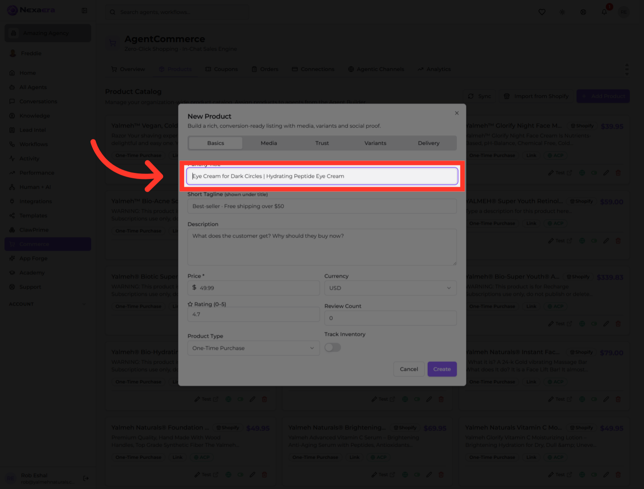The image size is (644, 489).
Task: Click the Sync button in Product Catalog
Action: coord(479,96)
